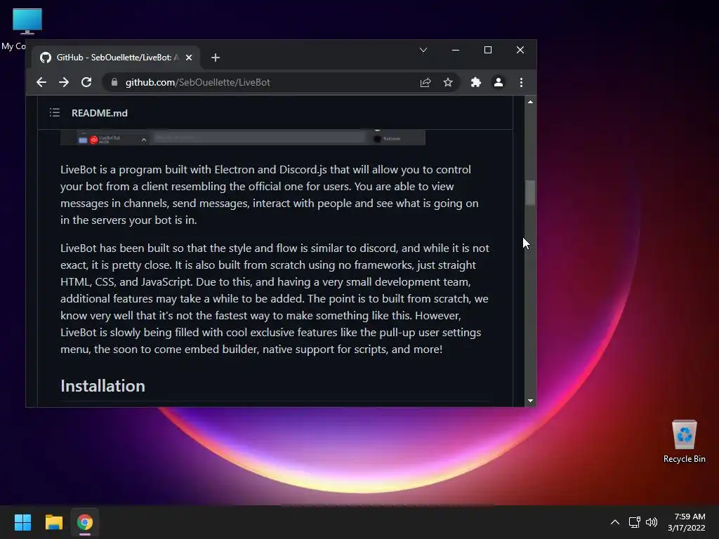Go back with the browser back arrow
This screenshot has width=719, height=539.
41,83
